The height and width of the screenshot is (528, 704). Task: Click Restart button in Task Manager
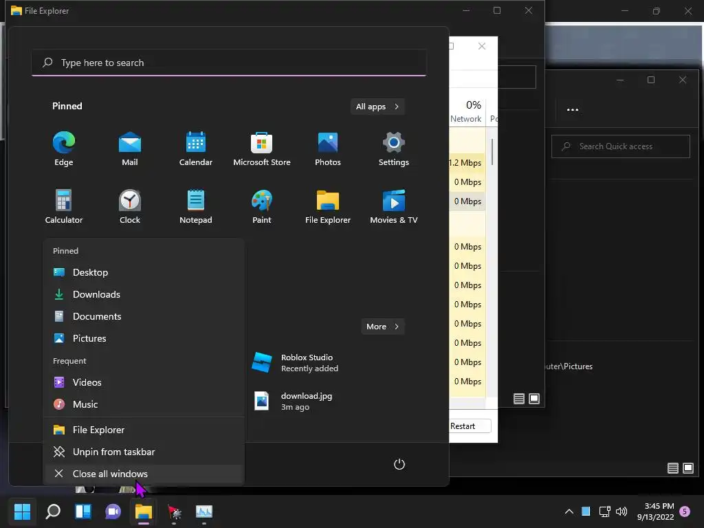point(470,426)
